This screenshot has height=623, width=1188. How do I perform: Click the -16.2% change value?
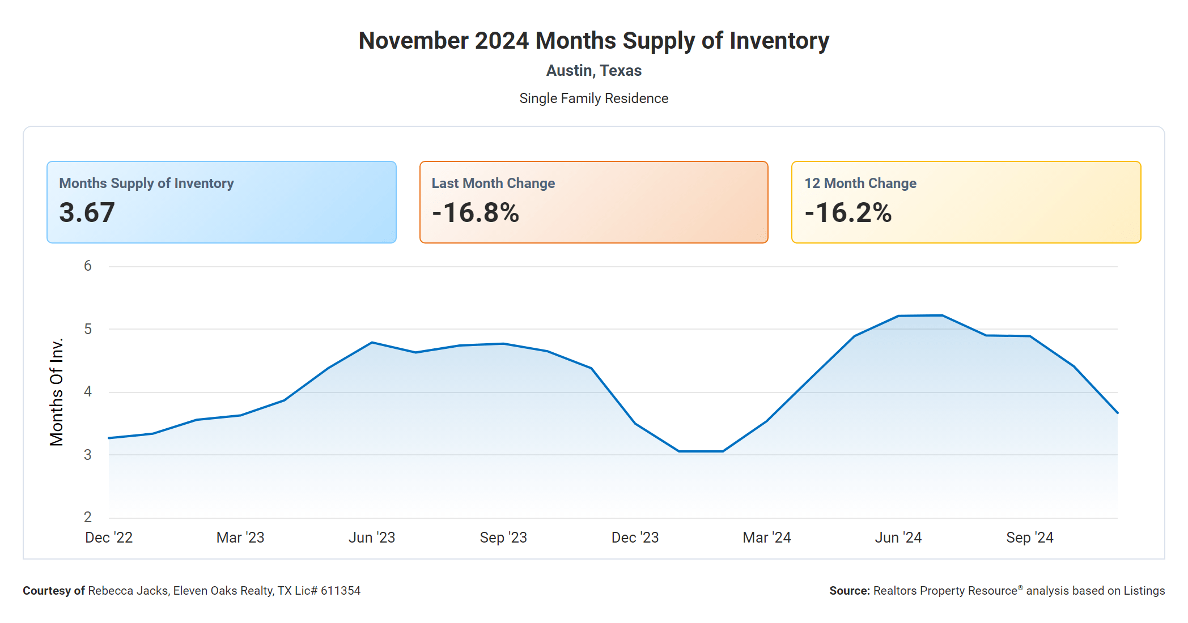click(848, 213)
